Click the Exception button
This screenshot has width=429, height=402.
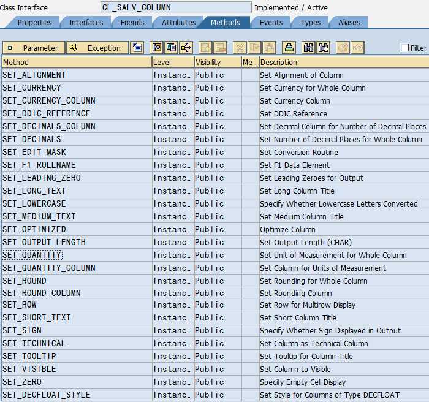click(97, 48)
